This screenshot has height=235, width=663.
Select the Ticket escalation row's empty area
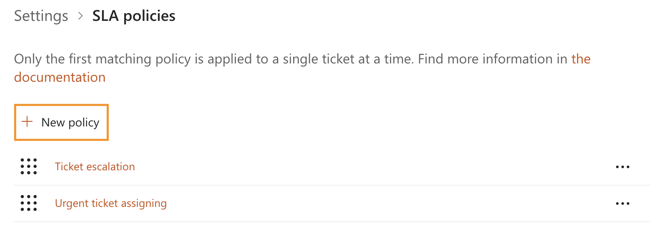[363, 167]
